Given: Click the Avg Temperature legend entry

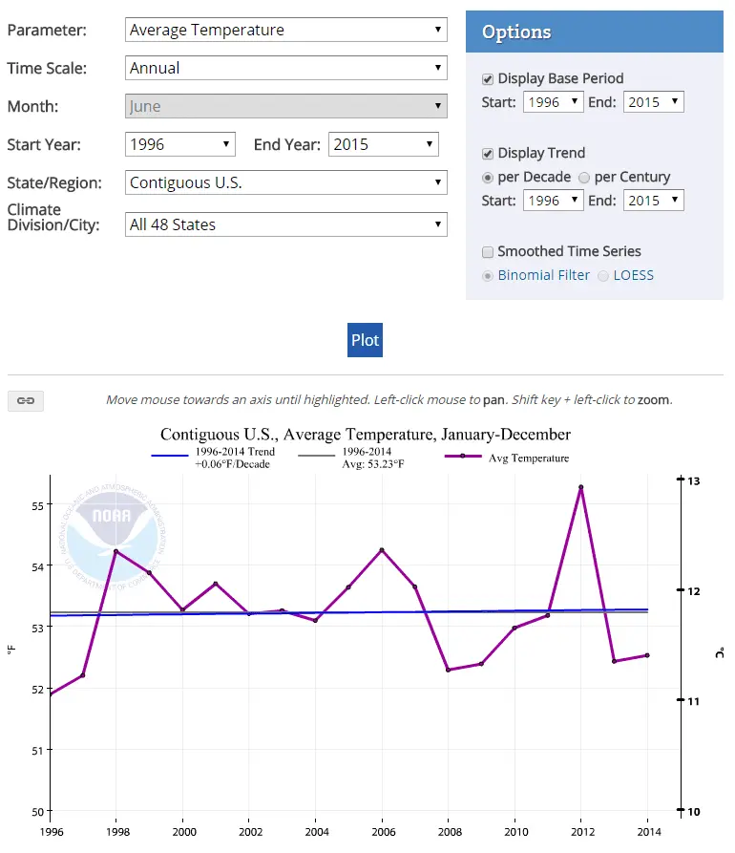Looking at the screenshot, I should click(x=528, y=458).
